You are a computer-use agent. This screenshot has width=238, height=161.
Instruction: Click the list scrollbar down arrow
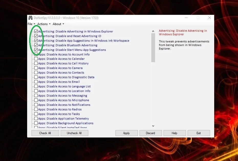pos(153,126)
